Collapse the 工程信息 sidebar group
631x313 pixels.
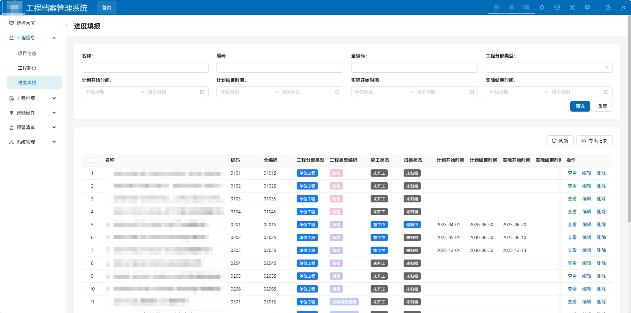click(x=33, y=38)
